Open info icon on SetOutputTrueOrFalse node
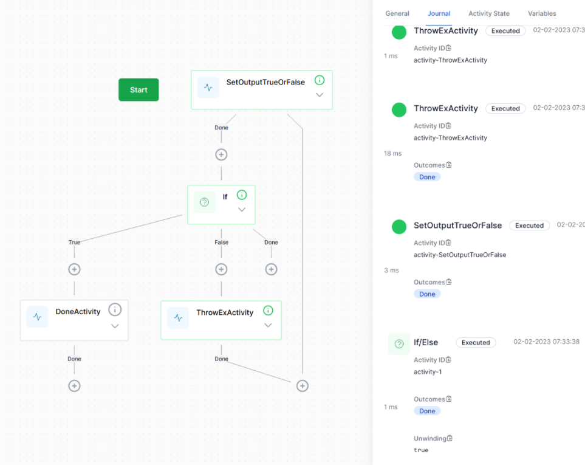 320,80
